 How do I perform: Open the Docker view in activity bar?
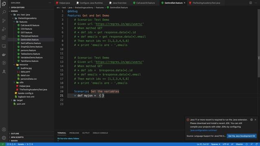point(4,54)
